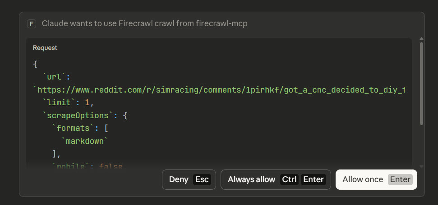Click the Enter key badge next to Ctrl
This screenshot has height=205, width=438.
[x=314, y=179]
